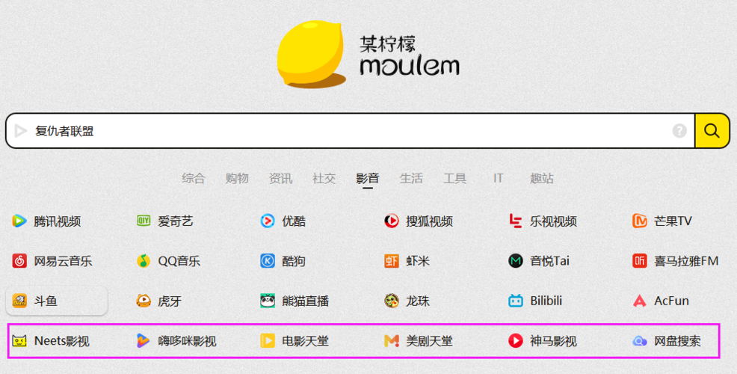The image size is (737, 374).
Task: Click the QQ Music (QQ音乐) icon
Action: [x=144, y=260]
